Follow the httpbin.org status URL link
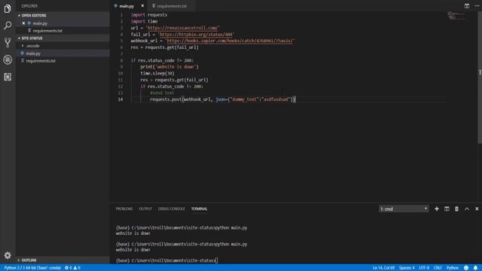The height and width of the screenshot is (271, 482). (x=196, y=35)
